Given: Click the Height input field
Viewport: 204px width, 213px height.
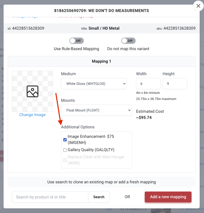Looking at the screenshot, I should tap(175, 84).
